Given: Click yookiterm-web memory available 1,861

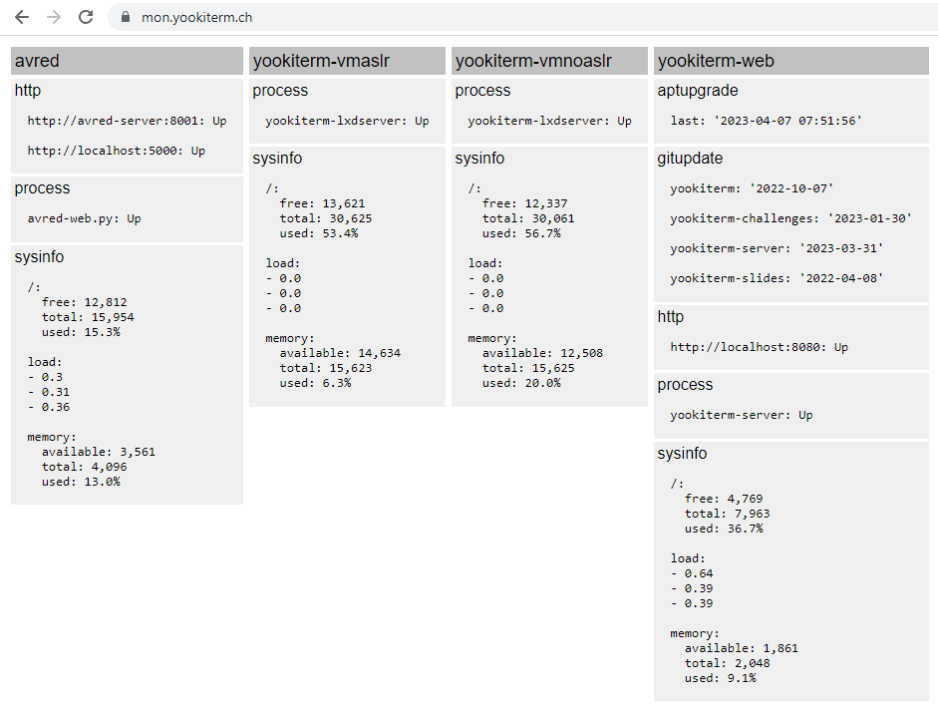Looking at the screenshot, I should pos(742,648).
